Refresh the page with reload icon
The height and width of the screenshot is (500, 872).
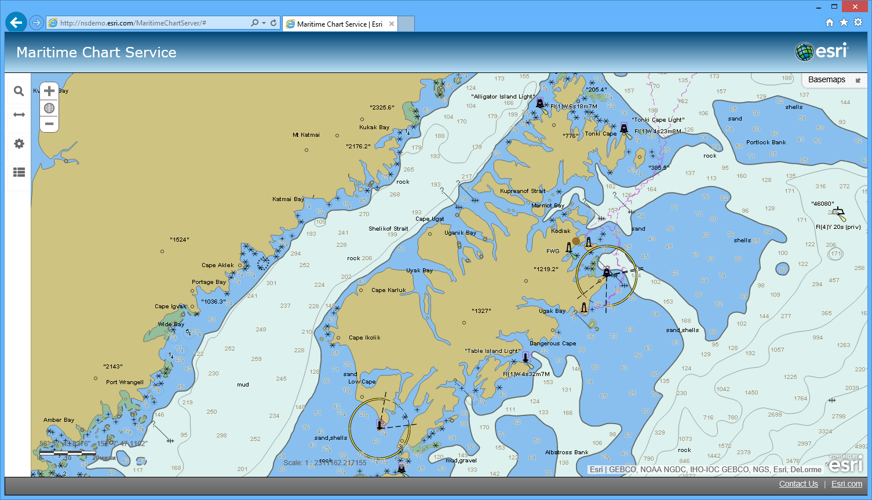[x=273, y=23]
